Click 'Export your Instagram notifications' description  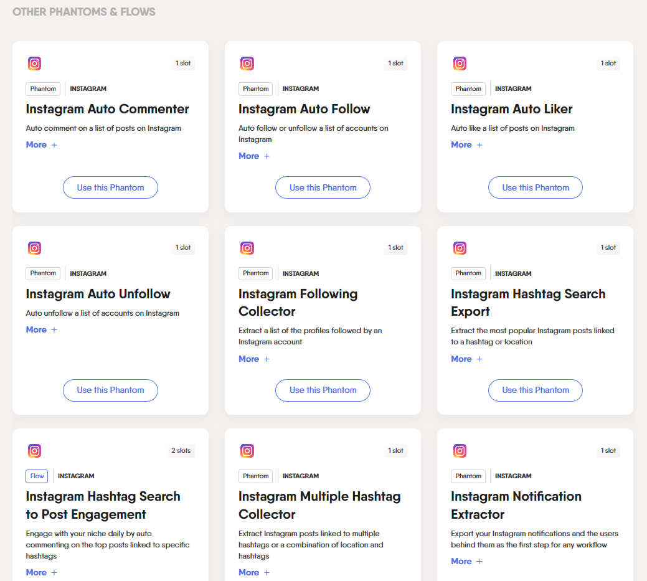coord(534,539)
